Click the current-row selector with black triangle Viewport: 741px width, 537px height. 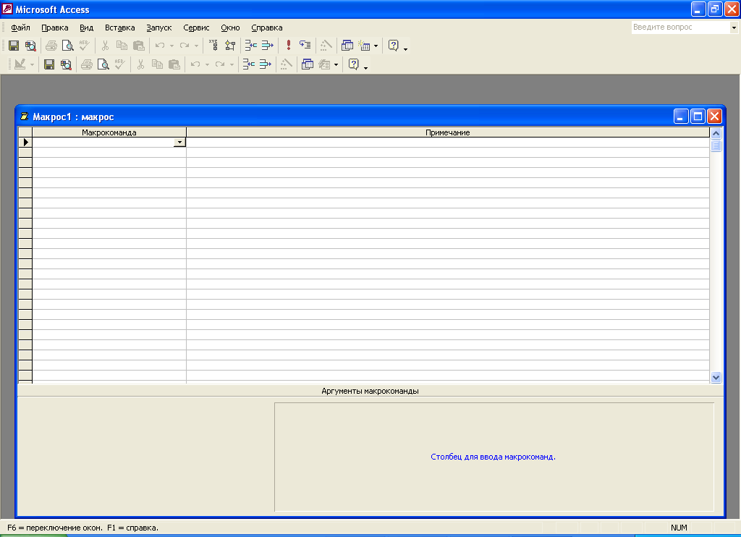25,143
